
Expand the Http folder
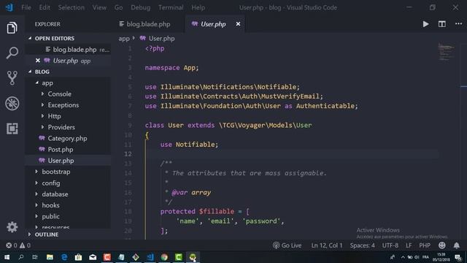pyautogui.click(x=54, y=116)
